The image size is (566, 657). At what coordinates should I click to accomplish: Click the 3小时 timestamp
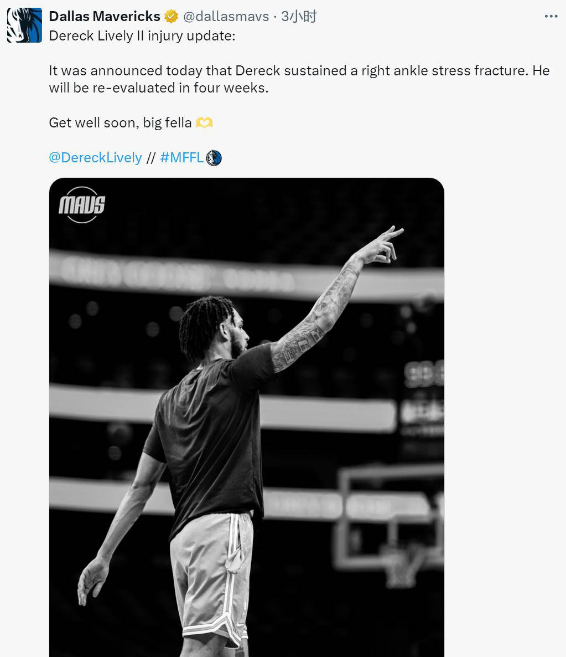click(299, 16)
